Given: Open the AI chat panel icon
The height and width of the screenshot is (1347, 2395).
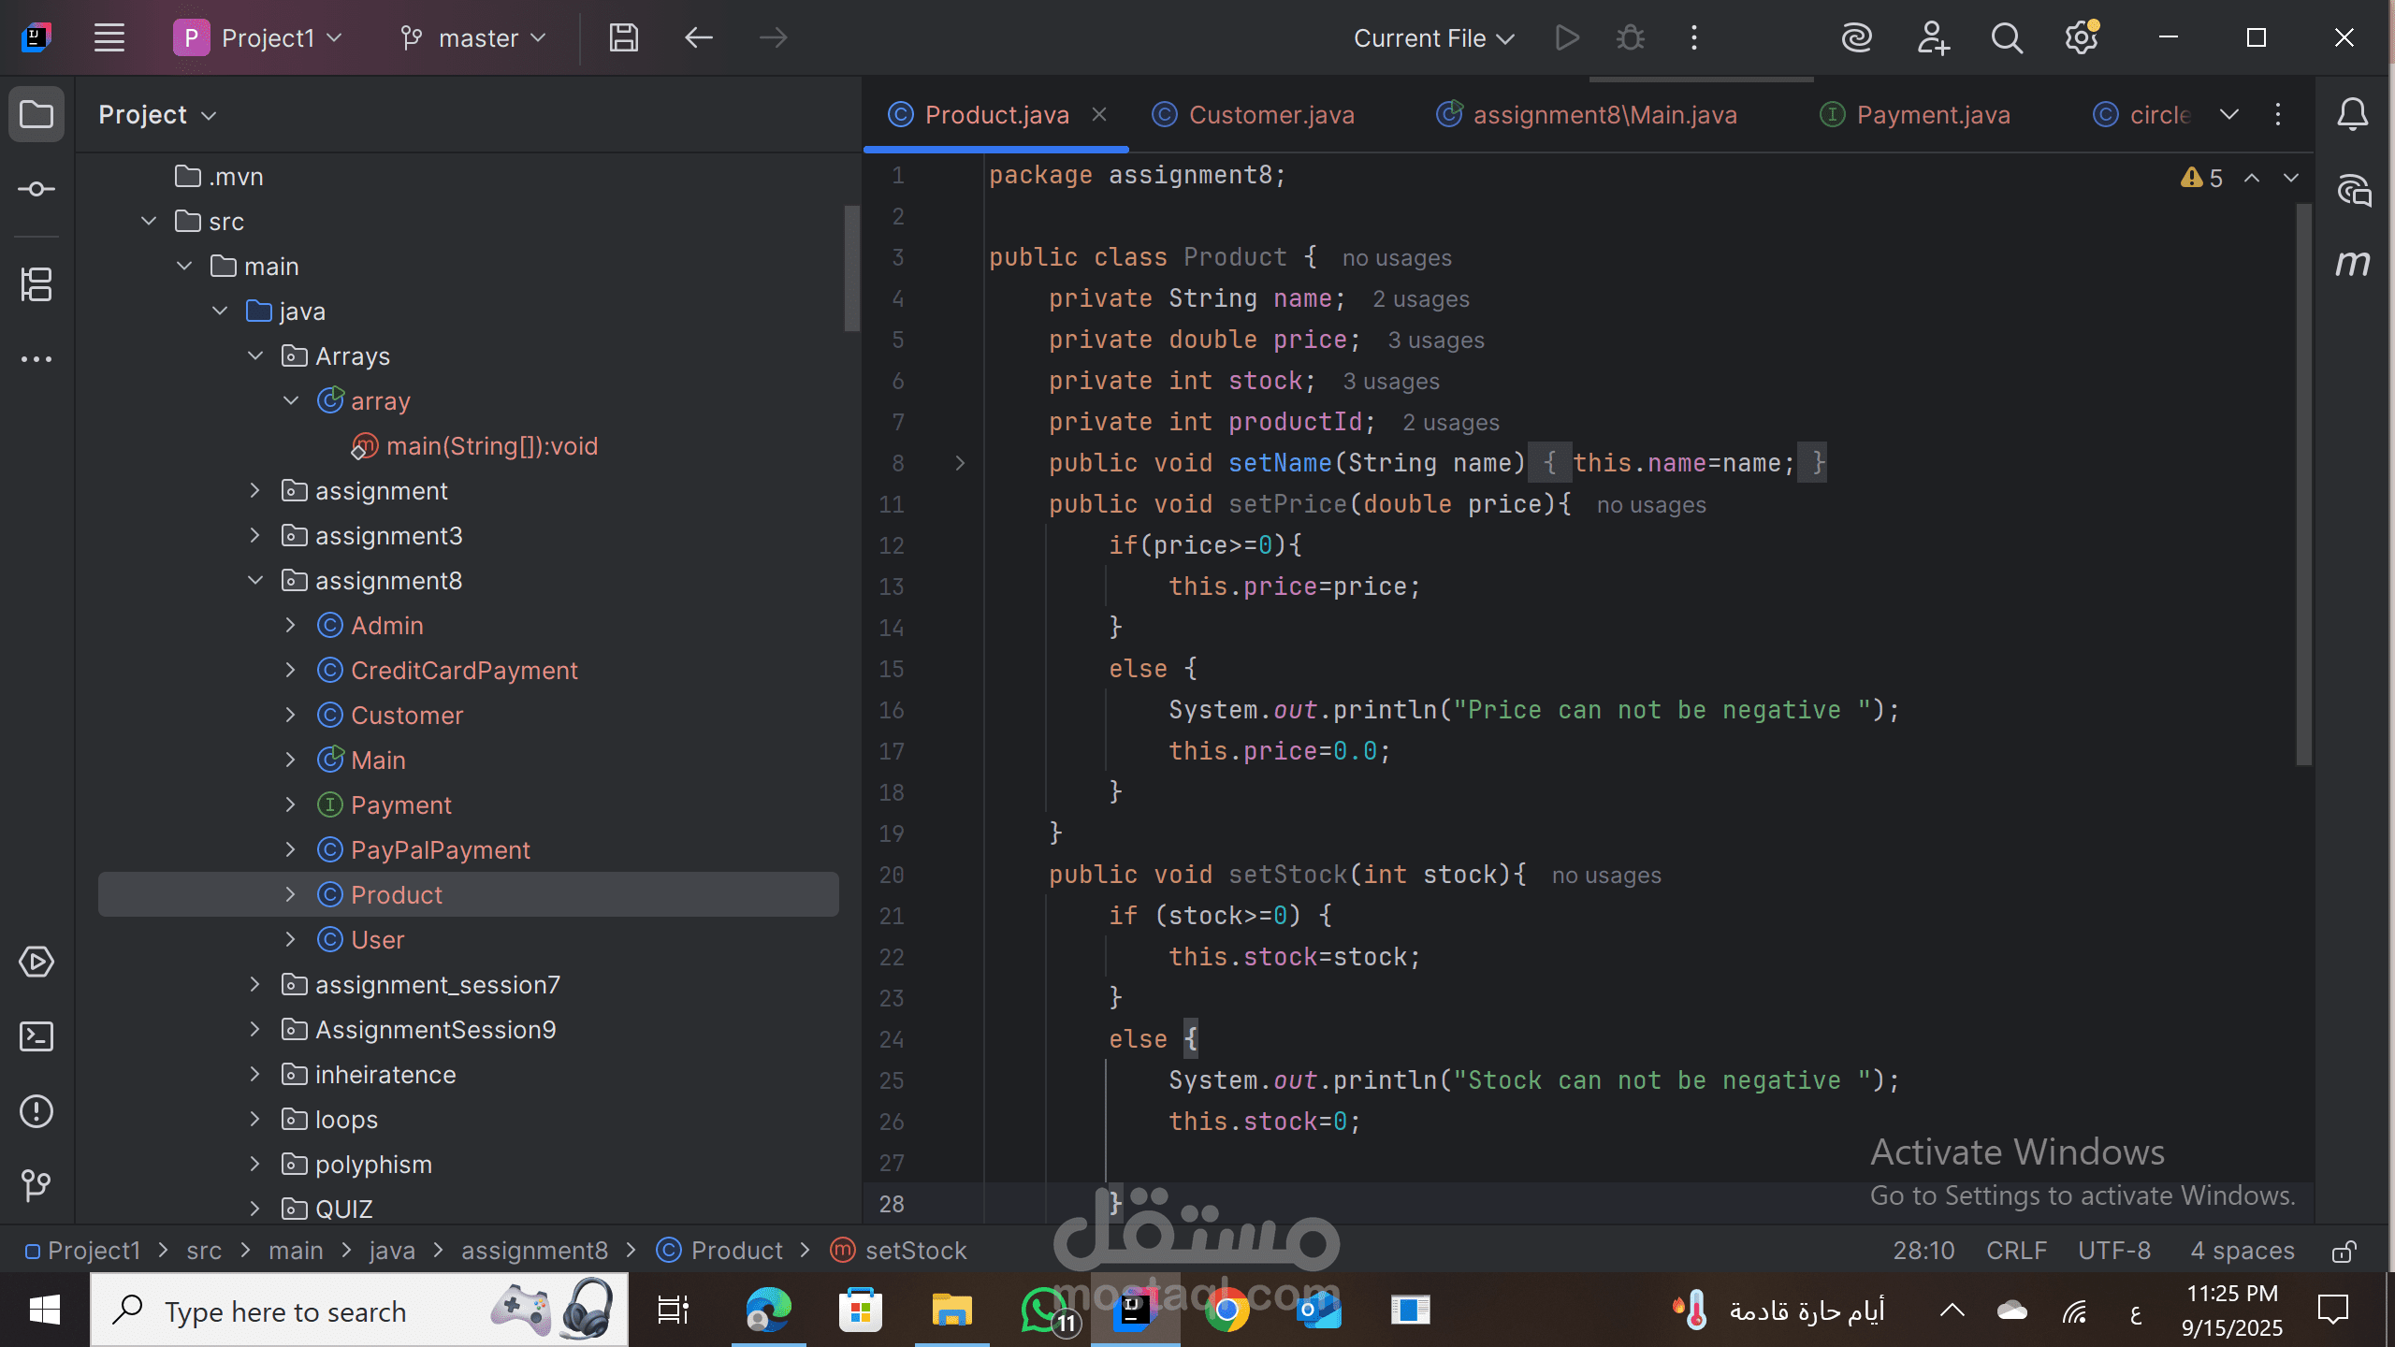Looking at the screenshot, I should point(2353,190).
